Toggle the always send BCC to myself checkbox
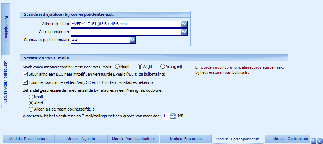323x144 pixels. point(26,74)
